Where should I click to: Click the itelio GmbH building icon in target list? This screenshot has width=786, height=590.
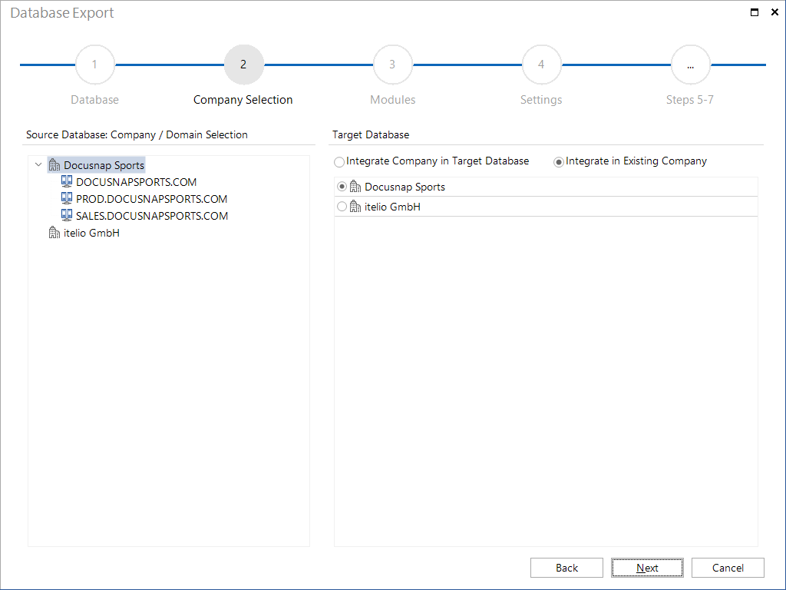[355, 207]
